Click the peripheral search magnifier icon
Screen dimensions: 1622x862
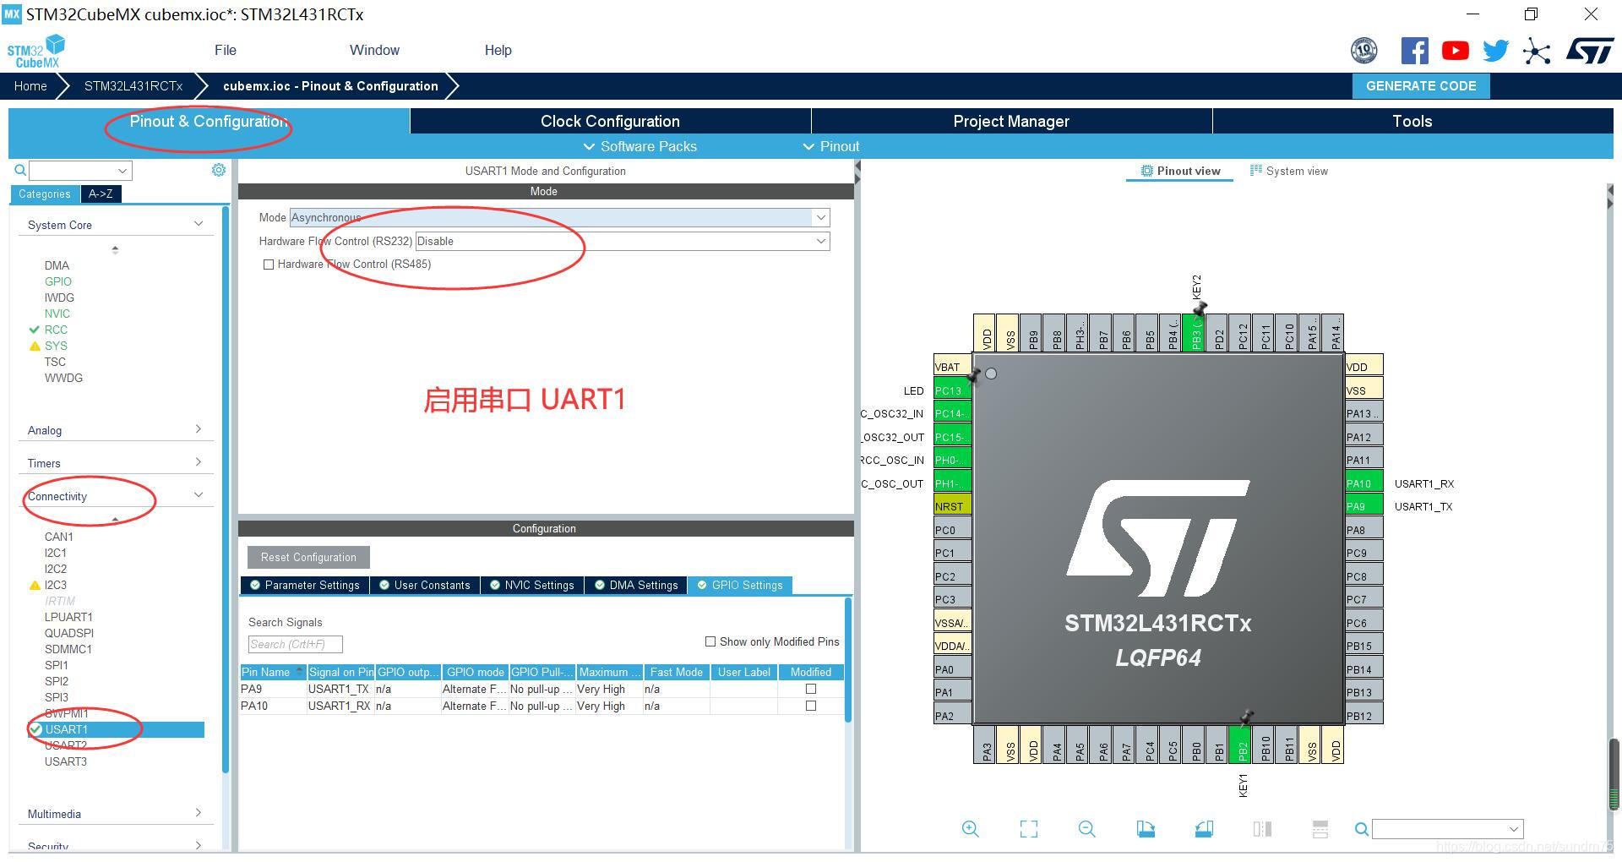point(20,171)
